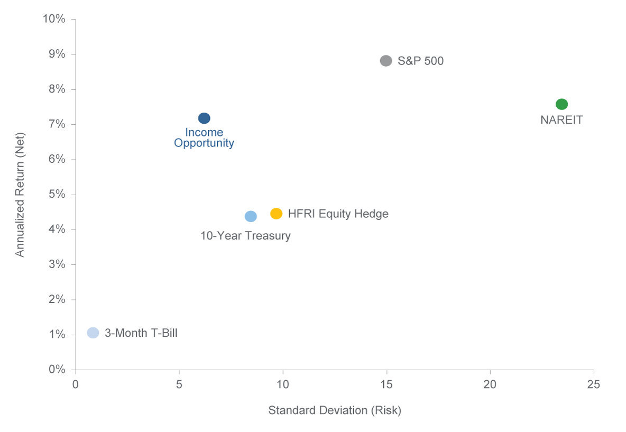Click the x-axis tick label 15

tap(386, 384)
